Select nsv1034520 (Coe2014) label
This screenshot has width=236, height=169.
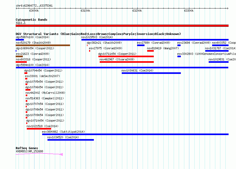[x=63, y=137]
